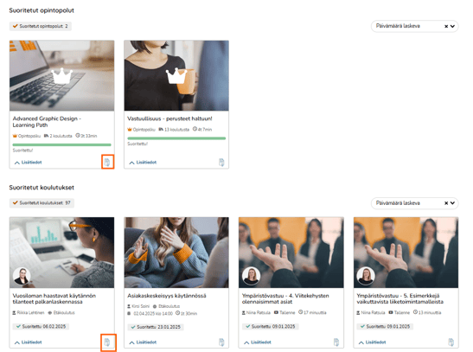The height and width of the screenshot is (352, 473).
Task: Click crown icon on Vastuullisuus card image
Action: (x=176, y=76)
